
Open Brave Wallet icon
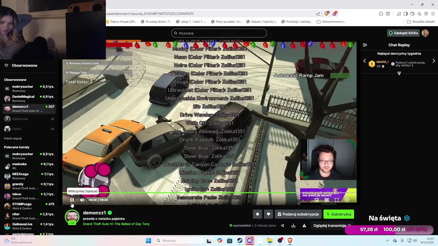(x=412, y=14)
